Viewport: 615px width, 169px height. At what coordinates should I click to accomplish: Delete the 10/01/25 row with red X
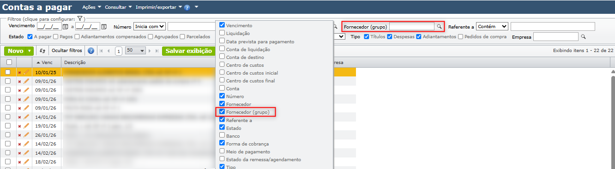(x=19, y=72)
